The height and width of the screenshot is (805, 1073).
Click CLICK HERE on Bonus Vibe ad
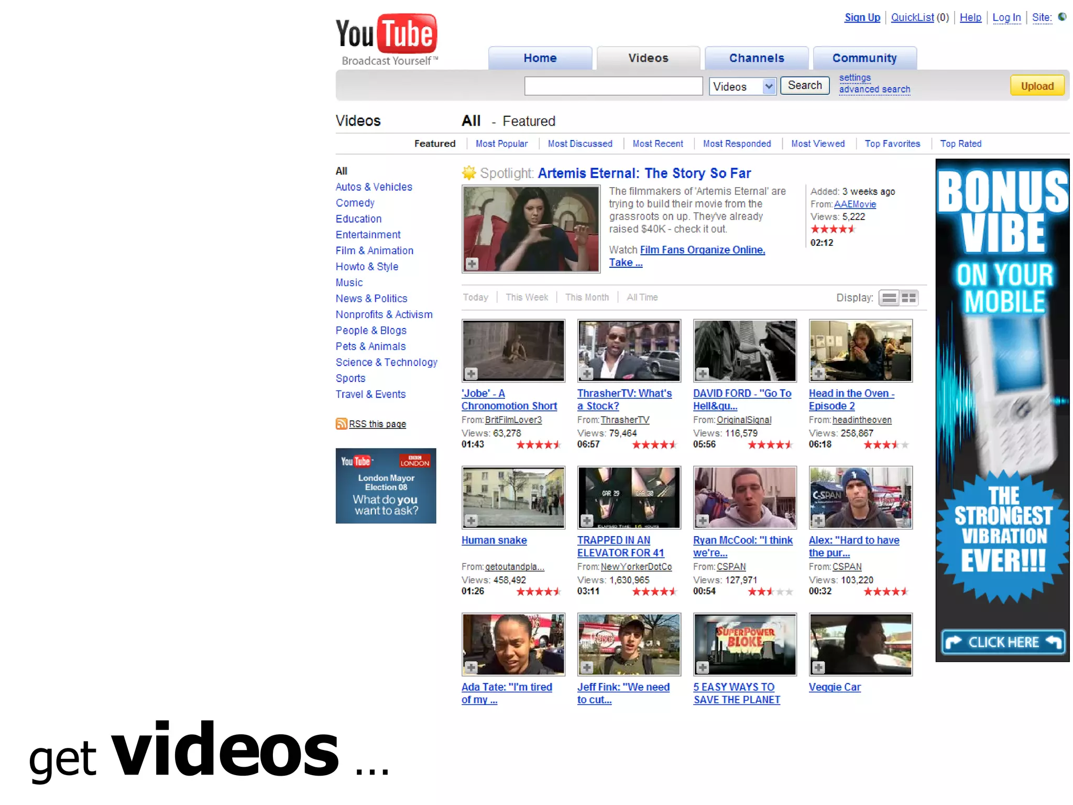[x=1003, y=642]
